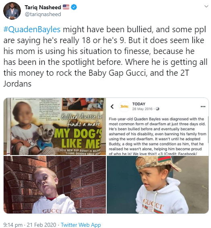Viewport: 211px width, 228px height.
Task: Click the Tariq Nasheed display name
Action: (43, 7)
